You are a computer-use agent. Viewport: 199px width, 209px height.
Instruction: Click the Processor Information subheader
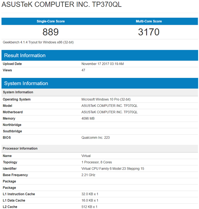100,149
